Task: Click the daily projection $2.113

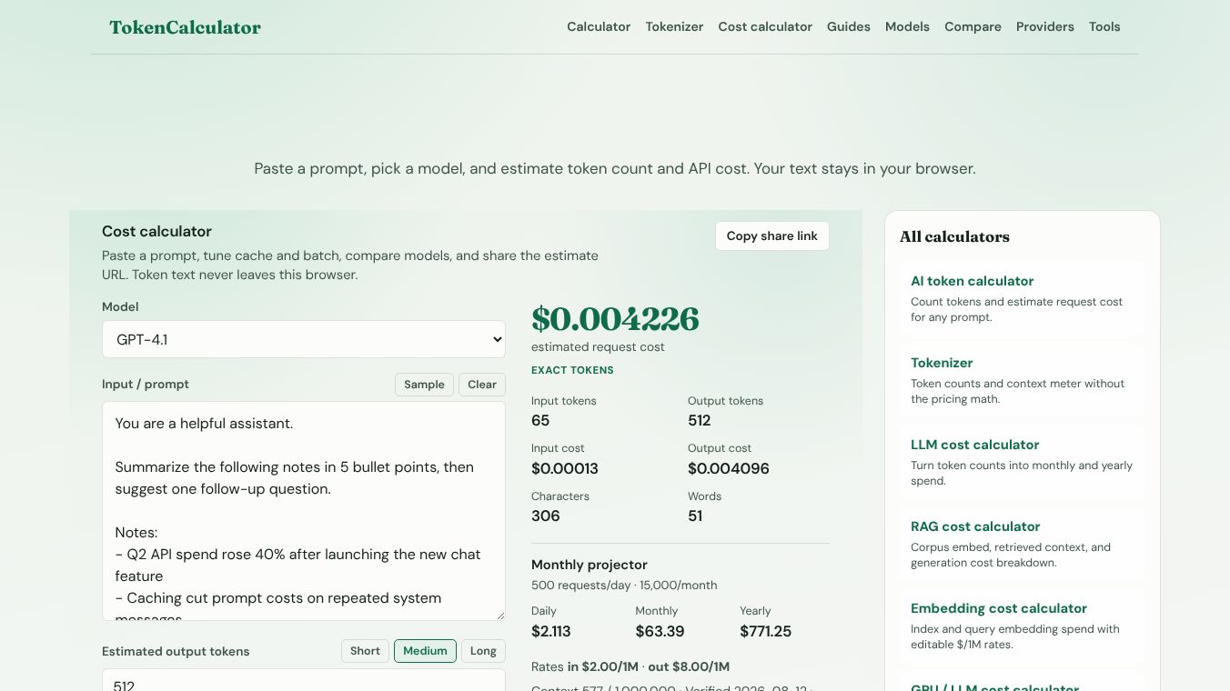Action: [x=551, y=631]
